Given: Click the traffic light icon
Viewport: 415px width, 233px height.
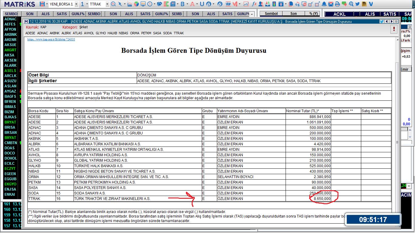Looking at the screenshot, I should [274, 4].
